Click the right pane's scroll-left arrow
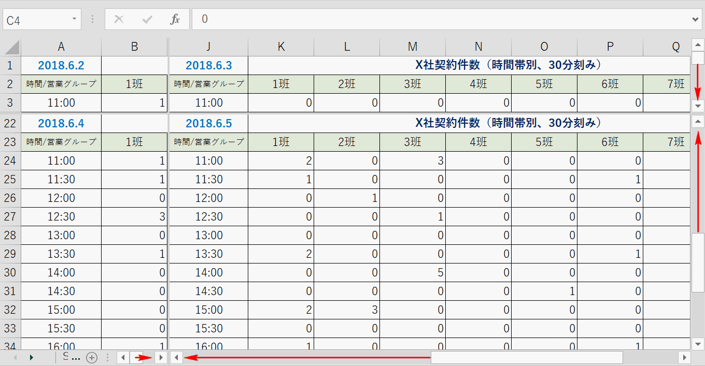705x366 pixels. tap(176, 357)
